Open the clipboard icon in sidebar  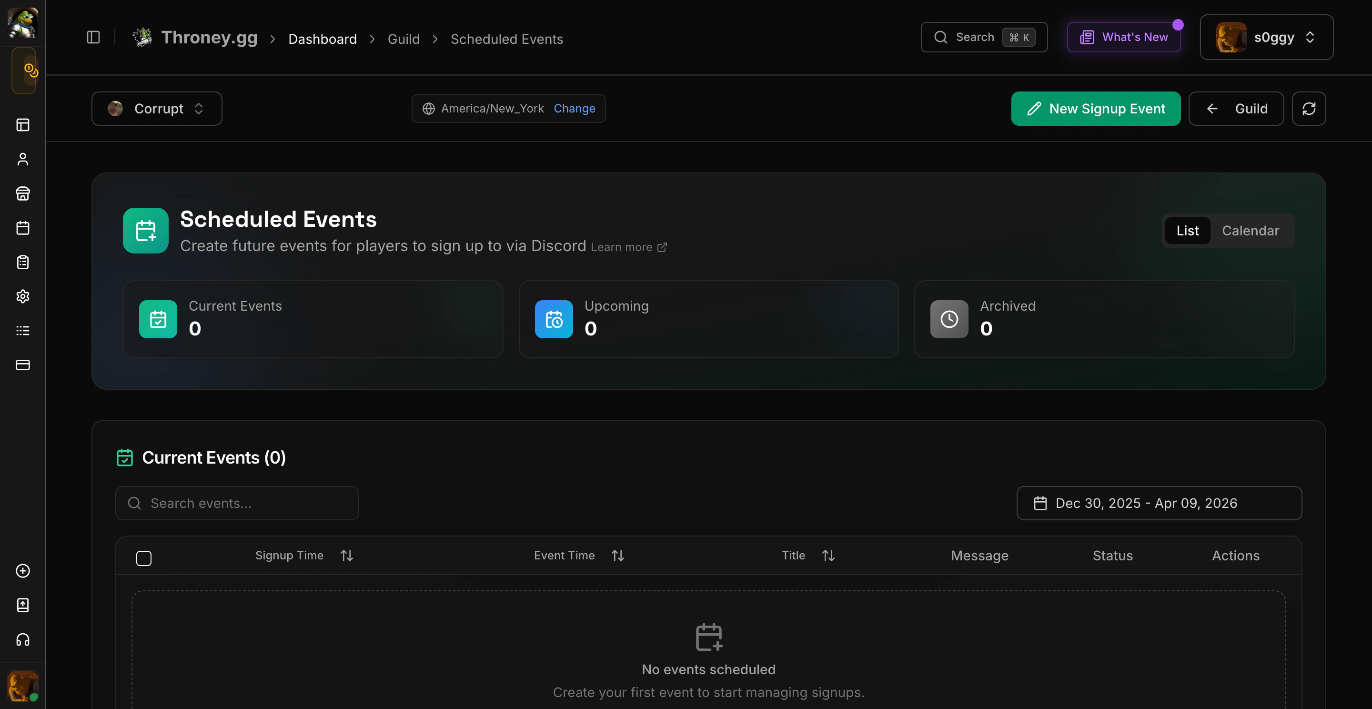pos(22,262)
